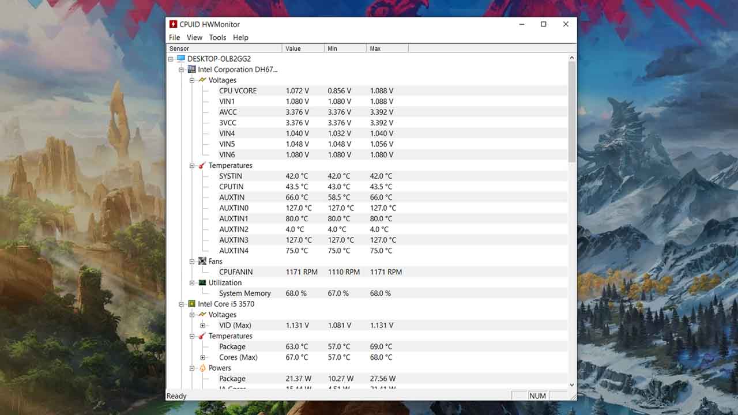Click the Temperatures thermometer icon
738x415 pixels.
tap(202, 165)
